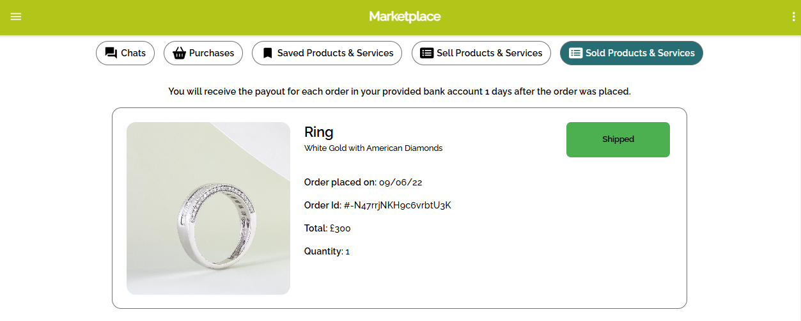Click the list icon beside Sell Products
Image resolution: width=801 pixels, height=321 pixels.
(426, 53)
